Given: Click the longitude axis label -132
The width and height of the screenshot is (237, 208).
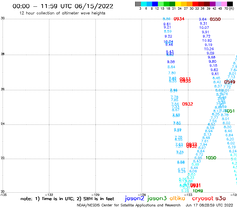Looking at the screenshot, I should (49, 195).
